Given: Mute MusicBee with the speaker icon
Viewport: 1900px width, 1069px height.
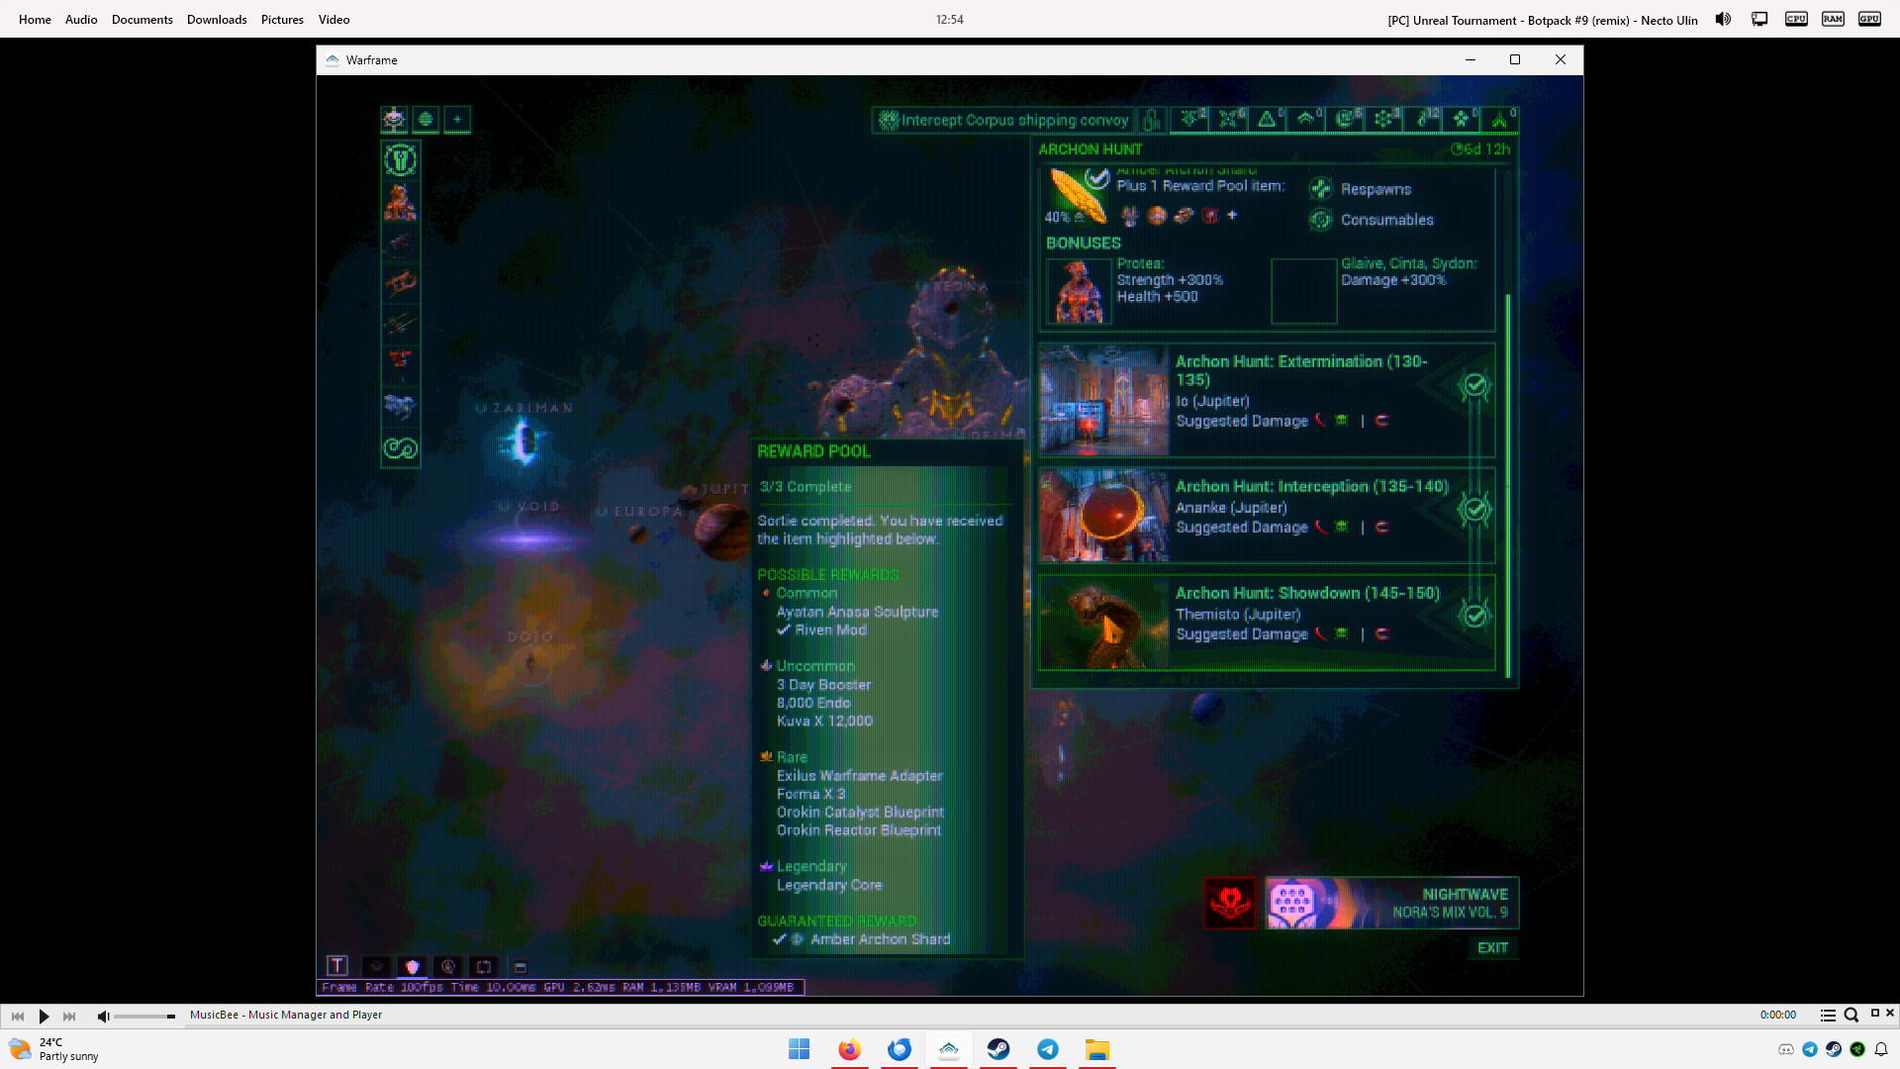Looking at the screenshot, I should tap(103, 1016).
